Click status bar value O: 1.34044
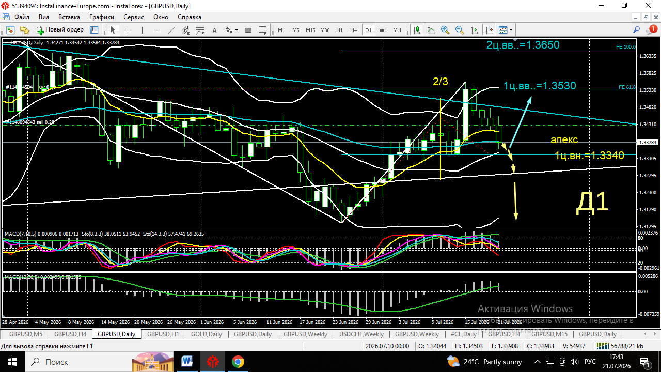 pyautogui.click(x=432, y=346)
